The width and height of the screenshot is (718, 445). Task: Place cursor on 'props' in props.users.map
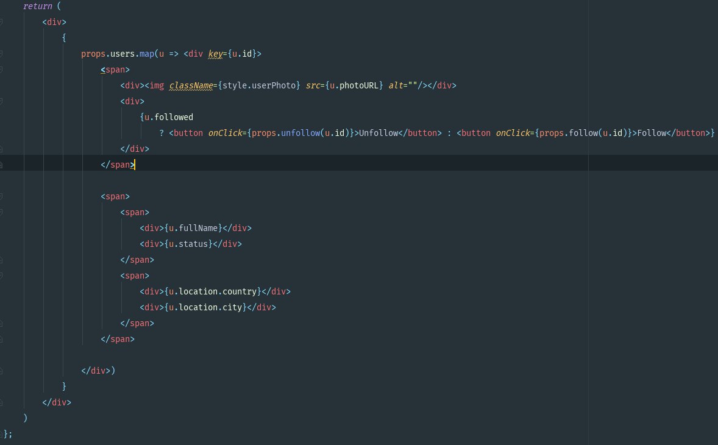pyautogui.click(x=93, y=54)
